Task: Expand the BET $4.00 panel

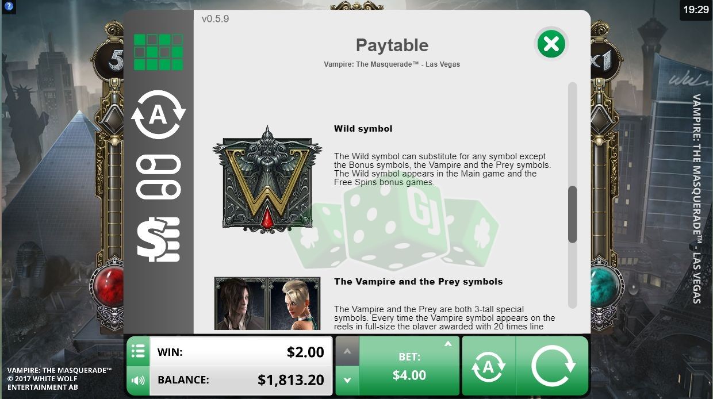Action: tap(409, 366)
